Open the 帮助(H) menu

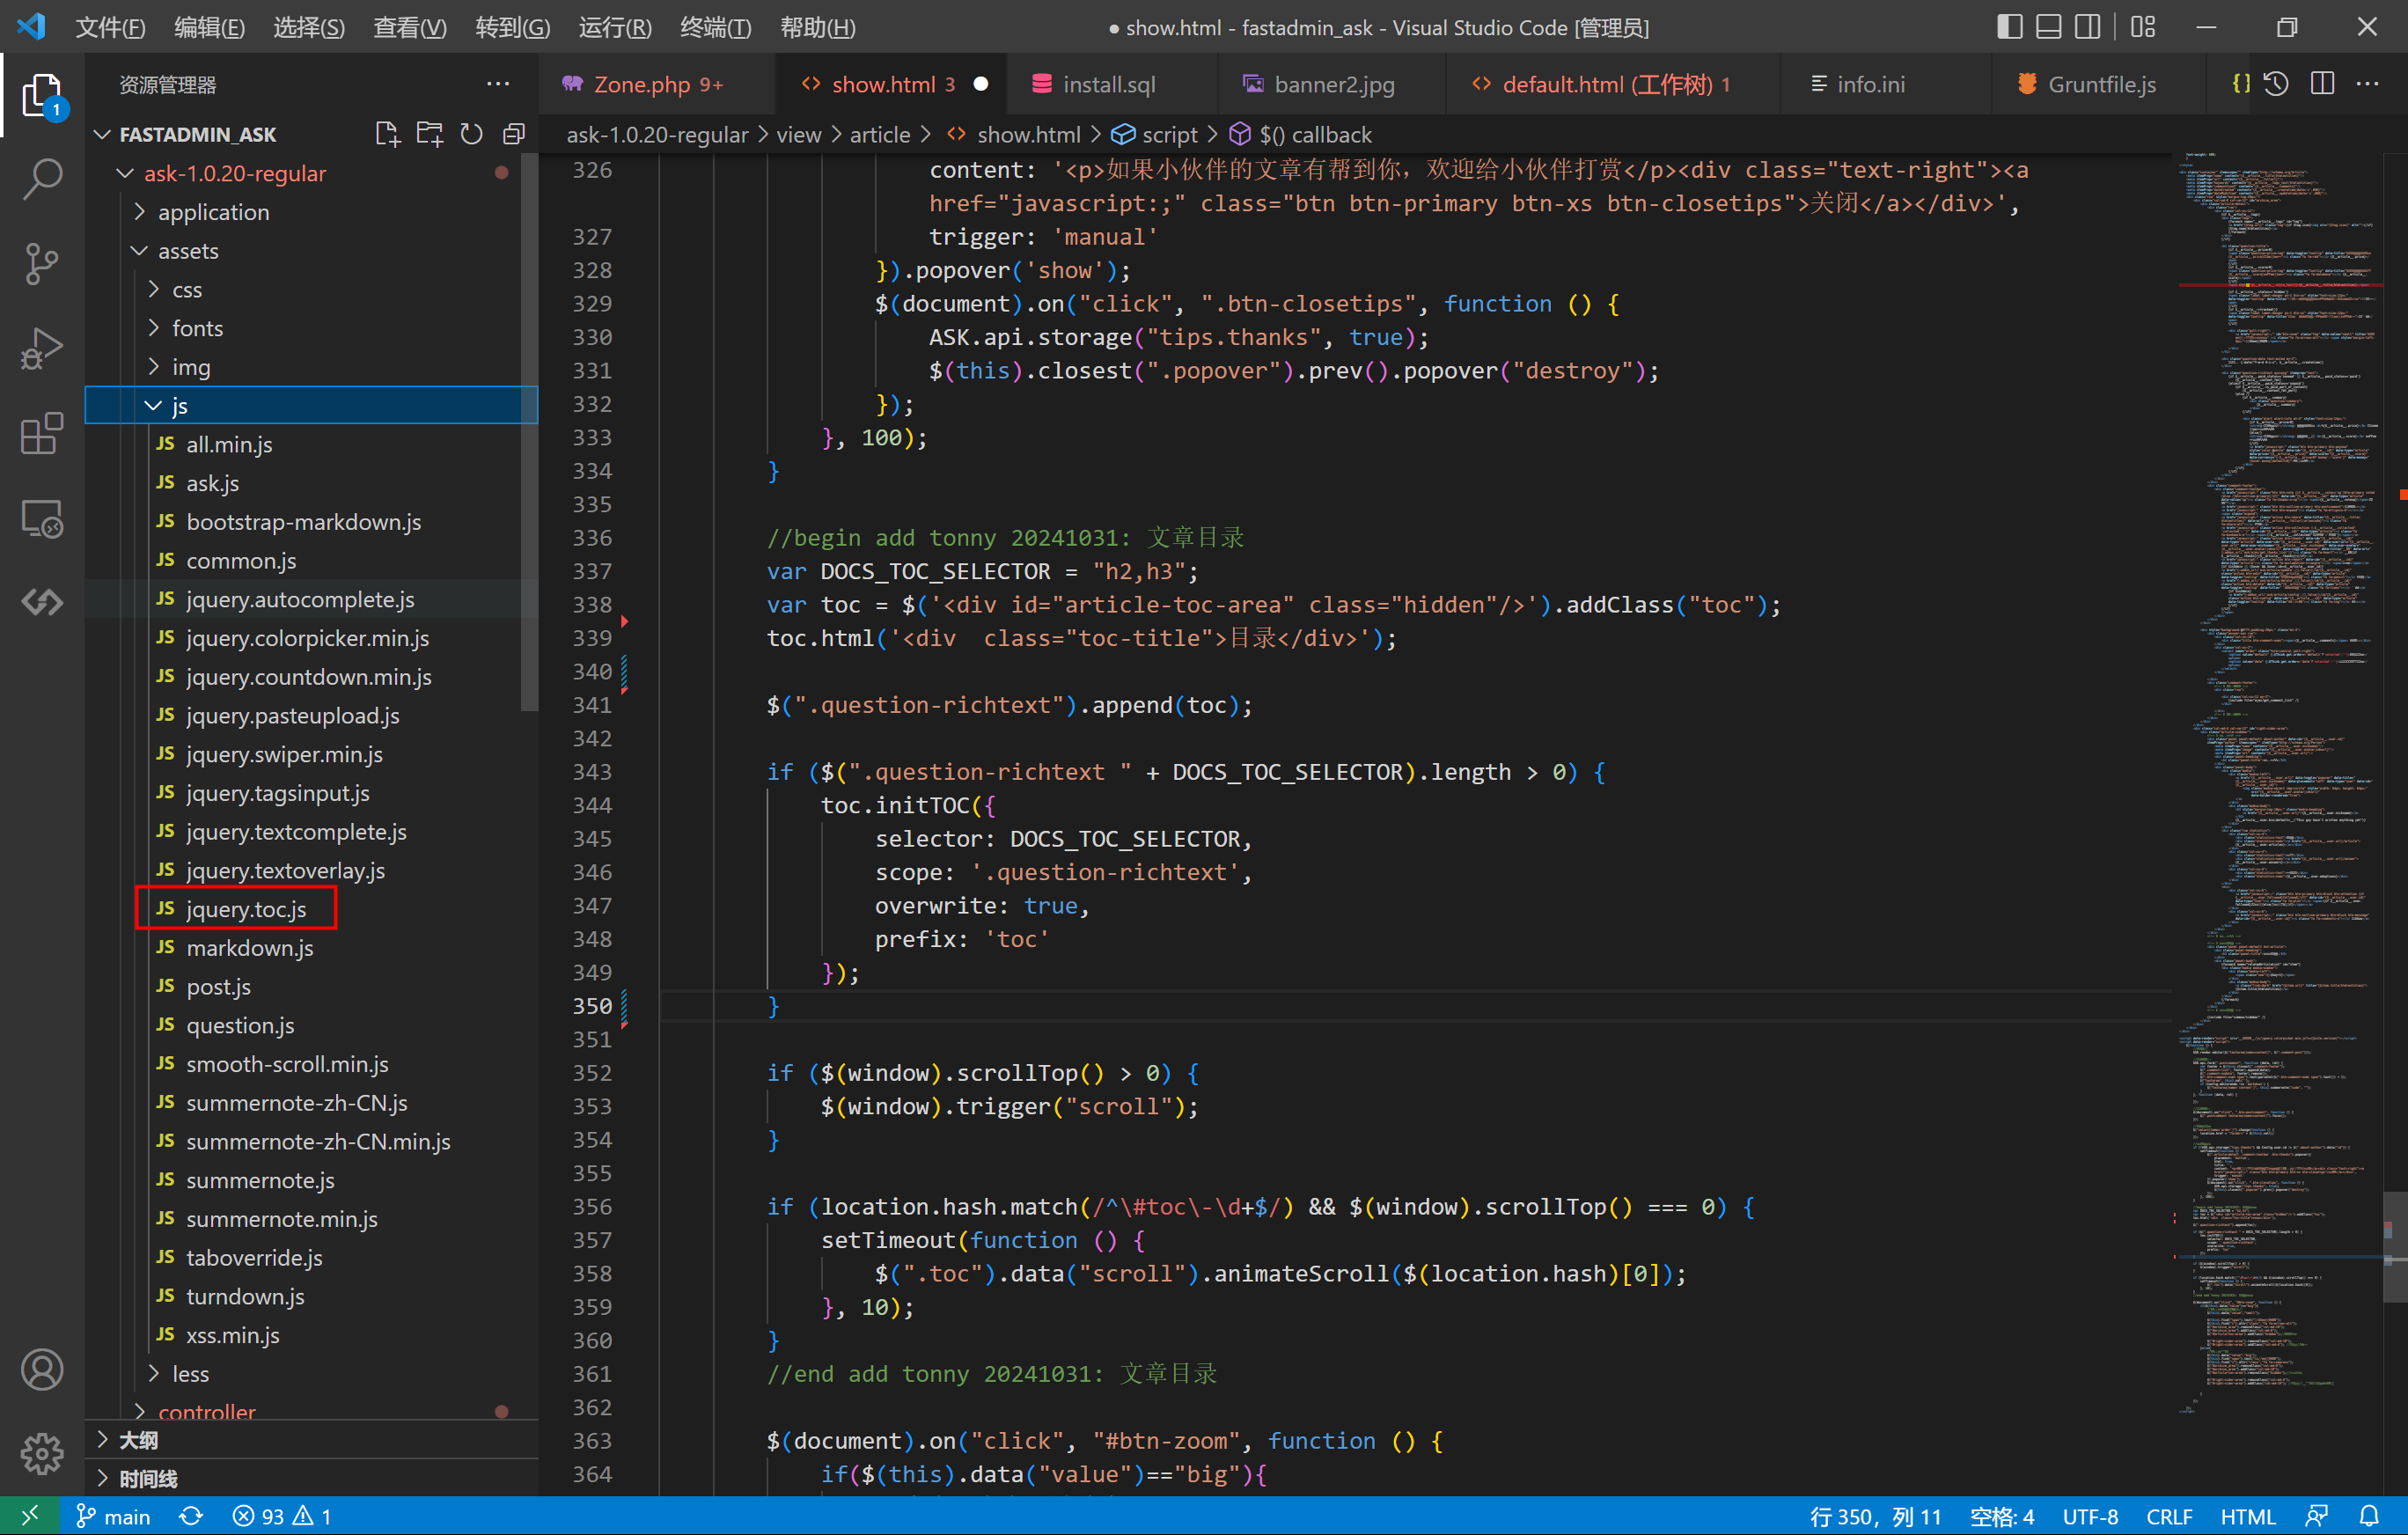(817, 27)
